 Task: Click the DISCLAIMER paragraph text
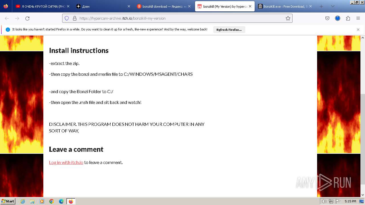[x=127, y=128]
